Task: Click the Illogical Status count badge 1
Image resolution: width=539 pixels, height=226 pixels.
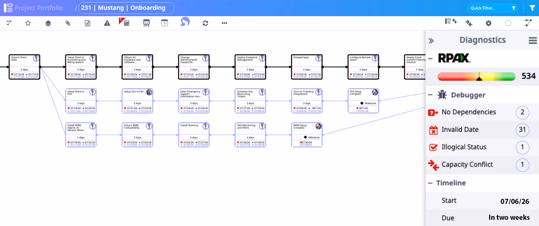Action: click(x=522, y=147)
